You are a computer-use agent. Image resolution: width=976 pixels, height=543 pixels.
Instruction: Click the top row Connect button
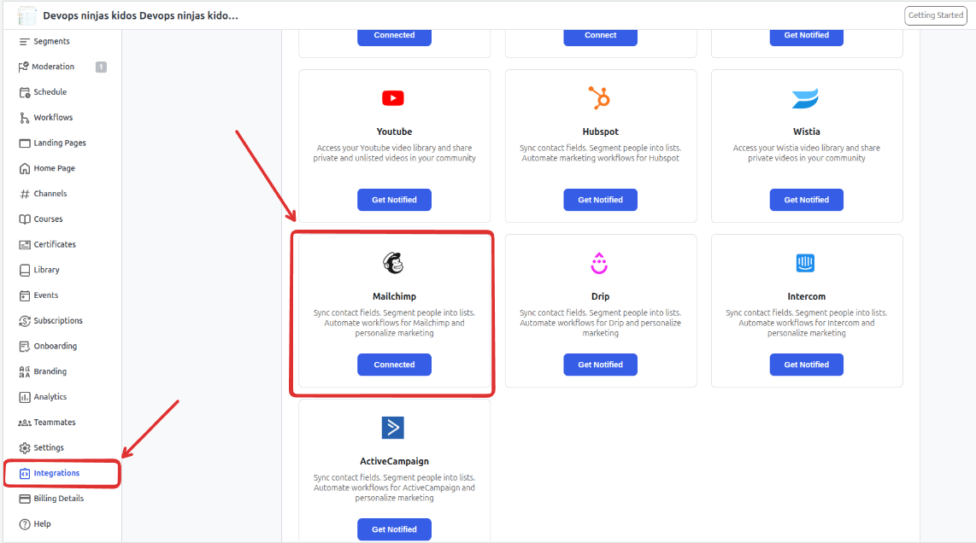(600, 36)
